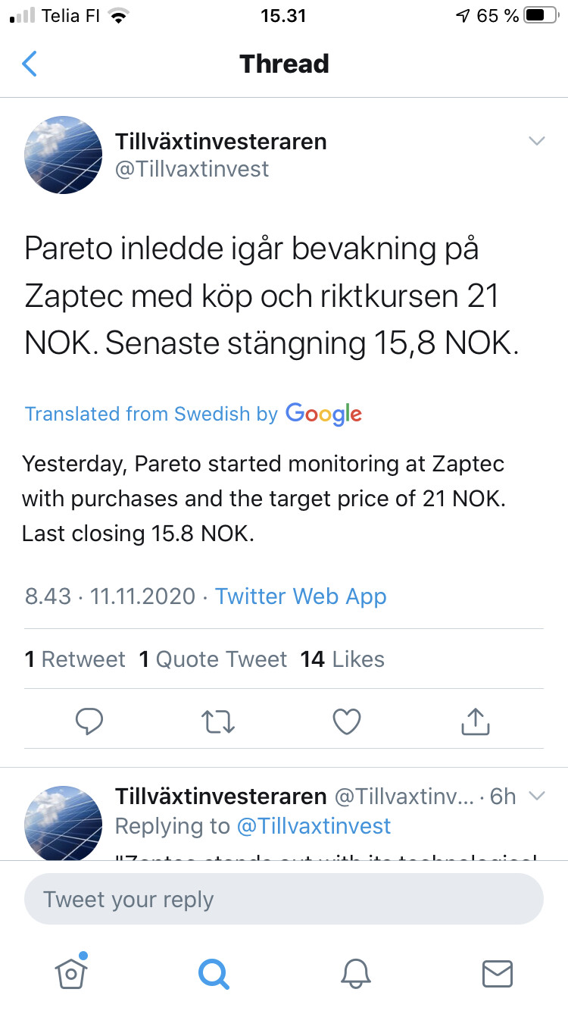
Task: Open the Messages envelope tab
Action: (498, 972)
